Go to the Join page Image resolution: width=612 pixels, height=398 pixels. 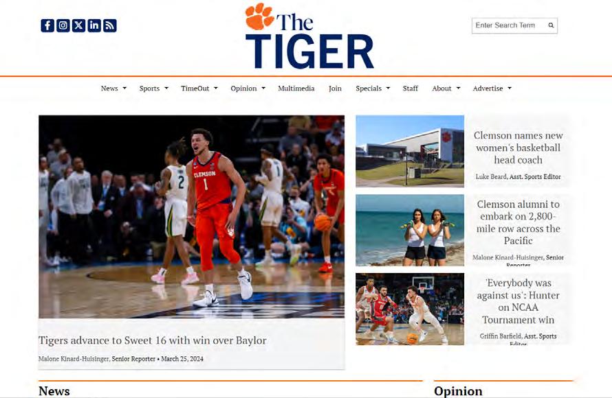click(x=335, y=89)
